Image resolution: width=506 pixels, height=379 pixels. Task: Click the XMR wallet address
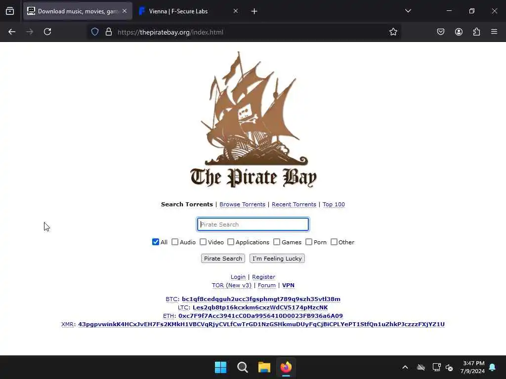tap(261, 324)
